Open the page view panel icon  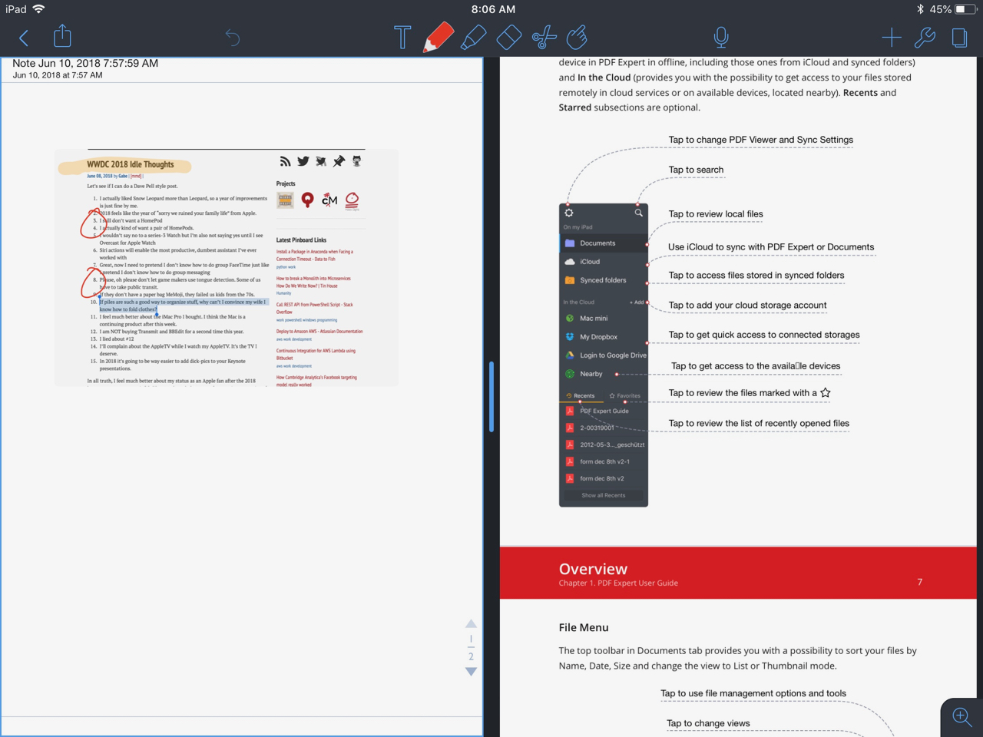pos(959,37)
